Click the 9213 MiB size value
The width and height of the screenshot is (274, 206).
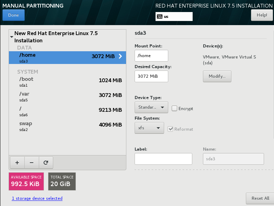pos(110,110)
